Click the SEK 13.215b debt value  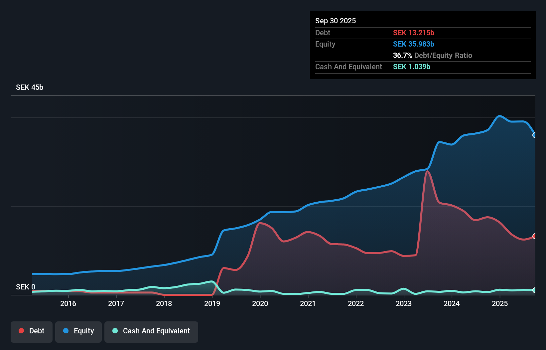[414, 33]
